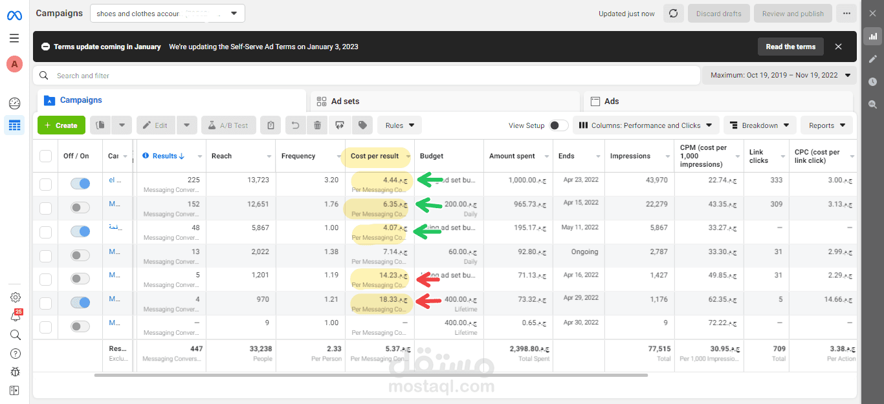Click the edit pencil in right rail
Viewport: 884px width, 404px height.
pyautogui.click(x=872, y=59)
